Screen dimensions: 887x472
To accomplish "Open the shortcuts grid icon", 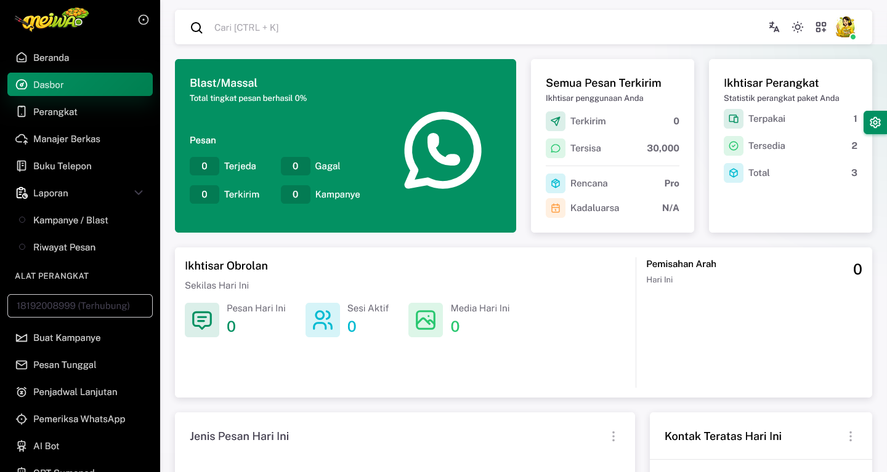I will pyautogui.click(x=821, y=27).
